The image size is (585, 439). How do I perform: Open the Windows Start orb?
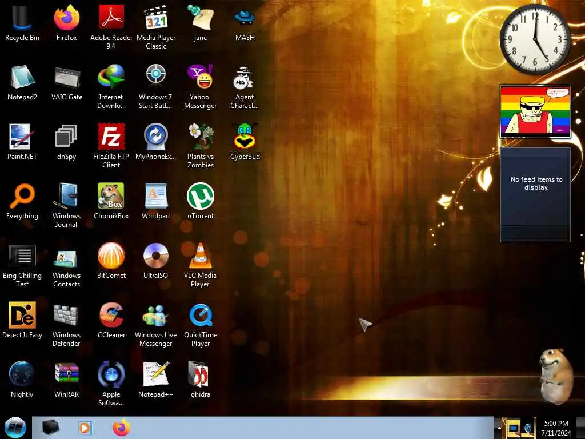[15, 428]
